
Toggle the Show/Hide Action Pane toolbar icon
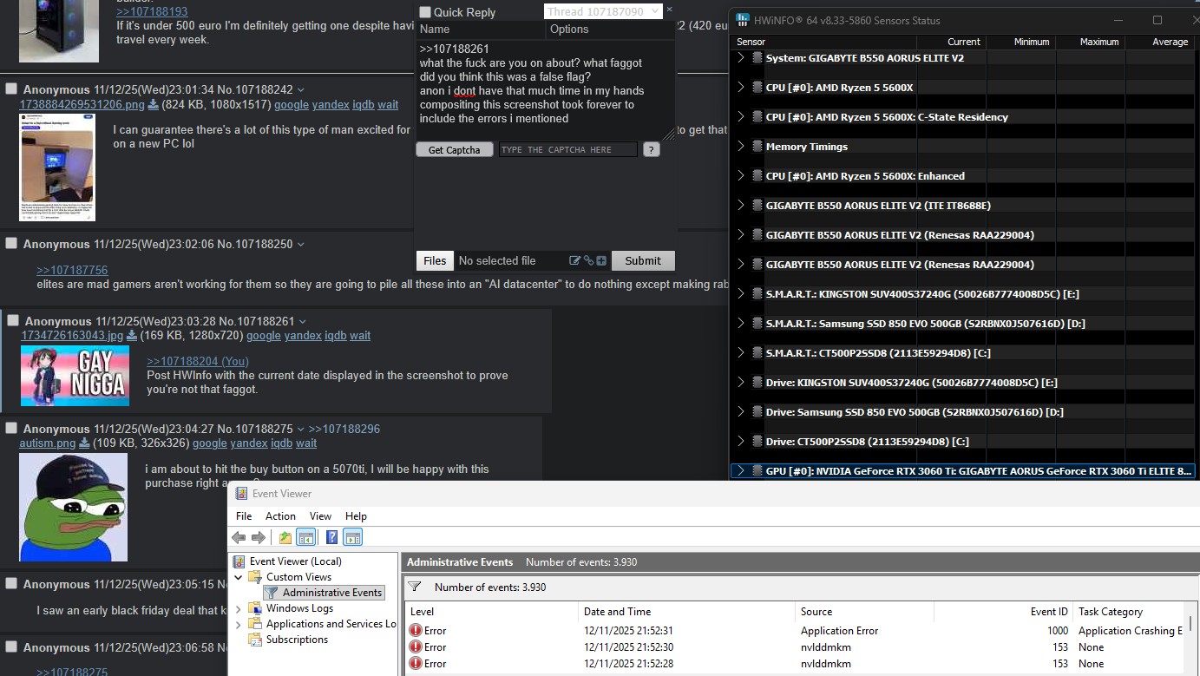coord(352,538)
